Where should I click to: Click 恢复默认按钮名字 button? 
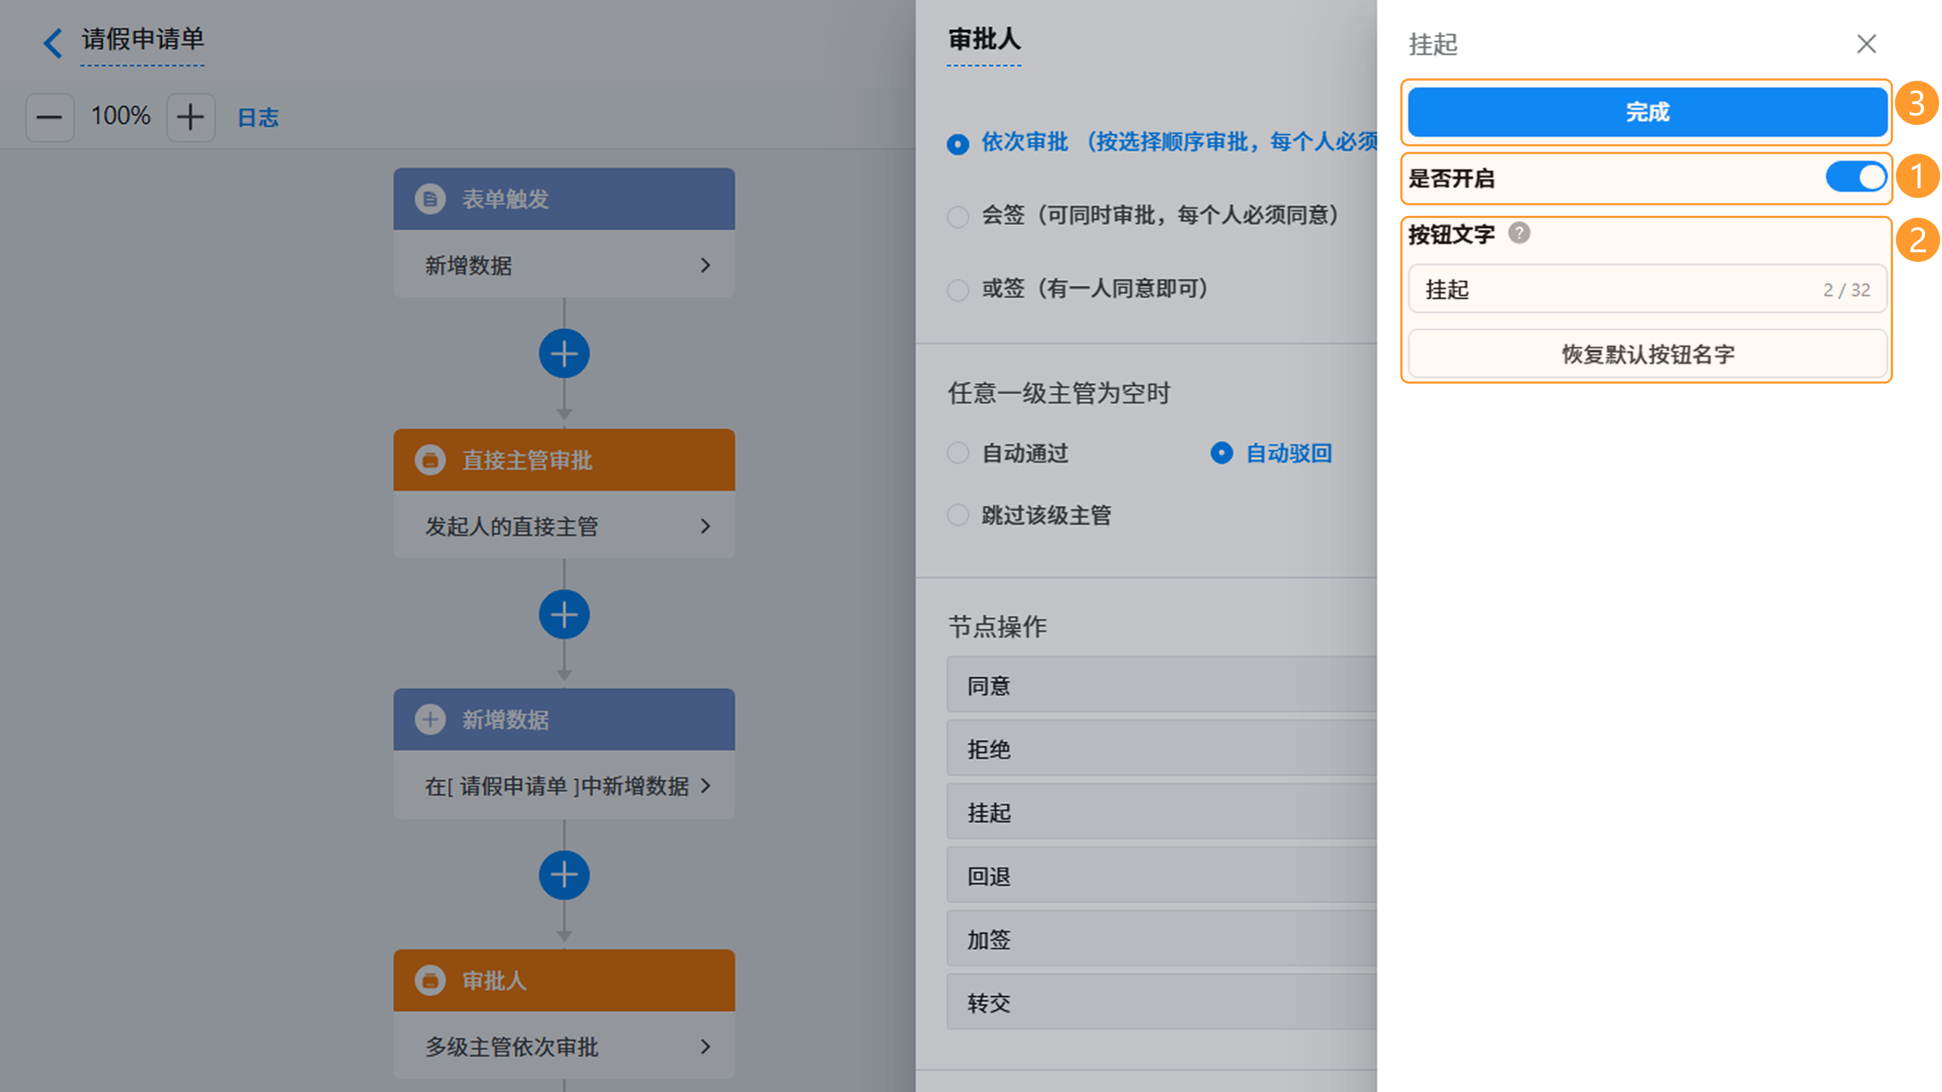pyautogui.click(x=1647, y=353)
